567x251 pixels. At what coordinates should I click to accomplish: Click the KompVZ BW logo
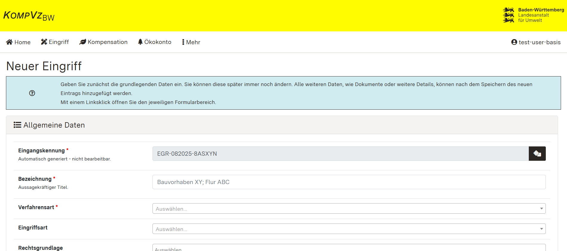tap(29, 16)
